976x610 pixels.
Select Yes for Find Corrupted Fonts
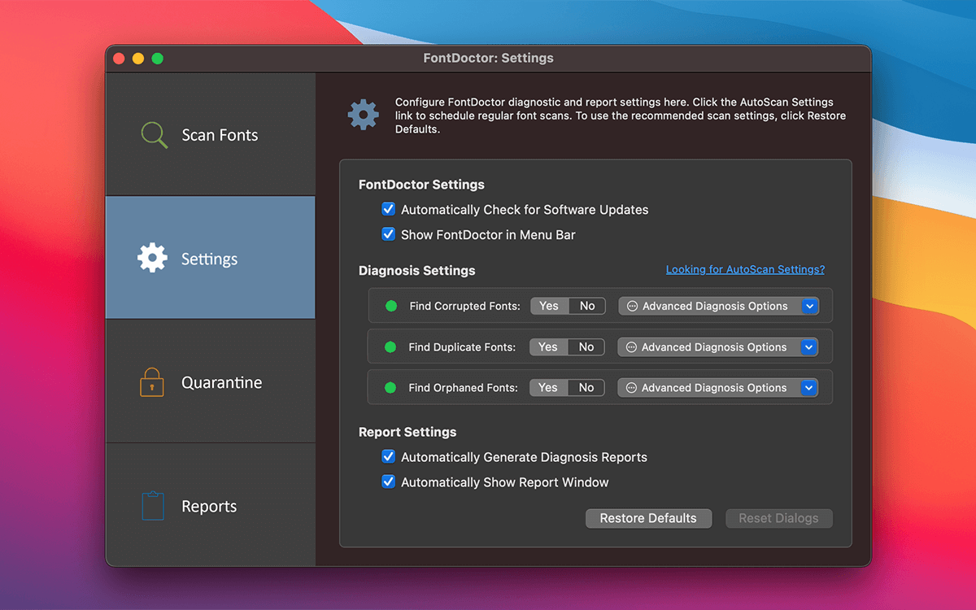pos(549,306)
